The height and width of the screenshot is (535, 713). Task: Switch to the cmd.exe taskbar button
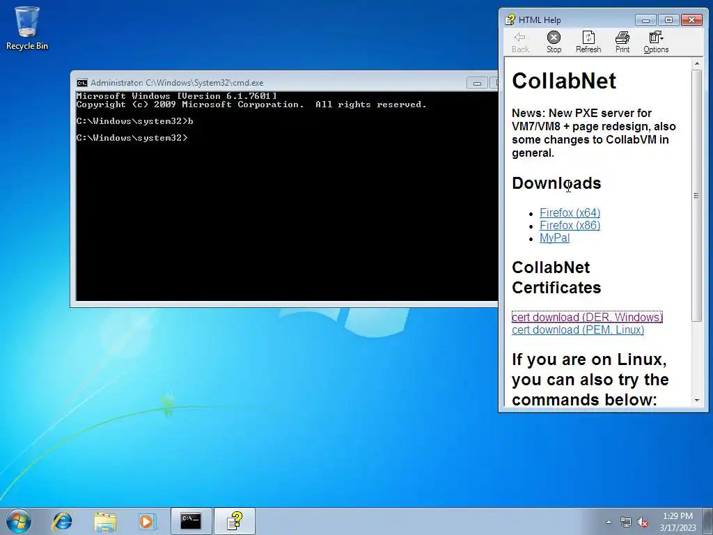pyautogui.click(x=191, y=521)
